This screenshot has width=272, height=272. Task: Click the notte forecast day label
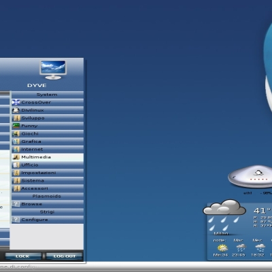[220, 240]
